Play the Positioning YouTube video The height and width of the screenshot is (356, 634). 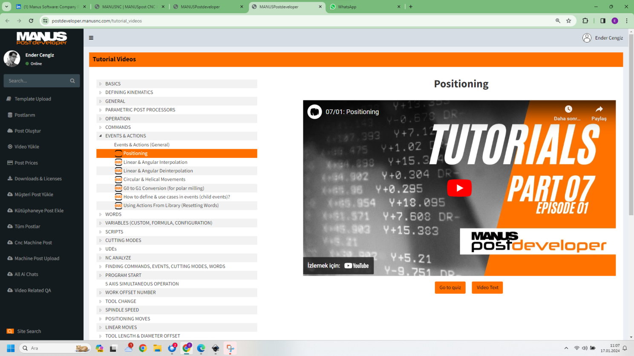tap(459, 188)
